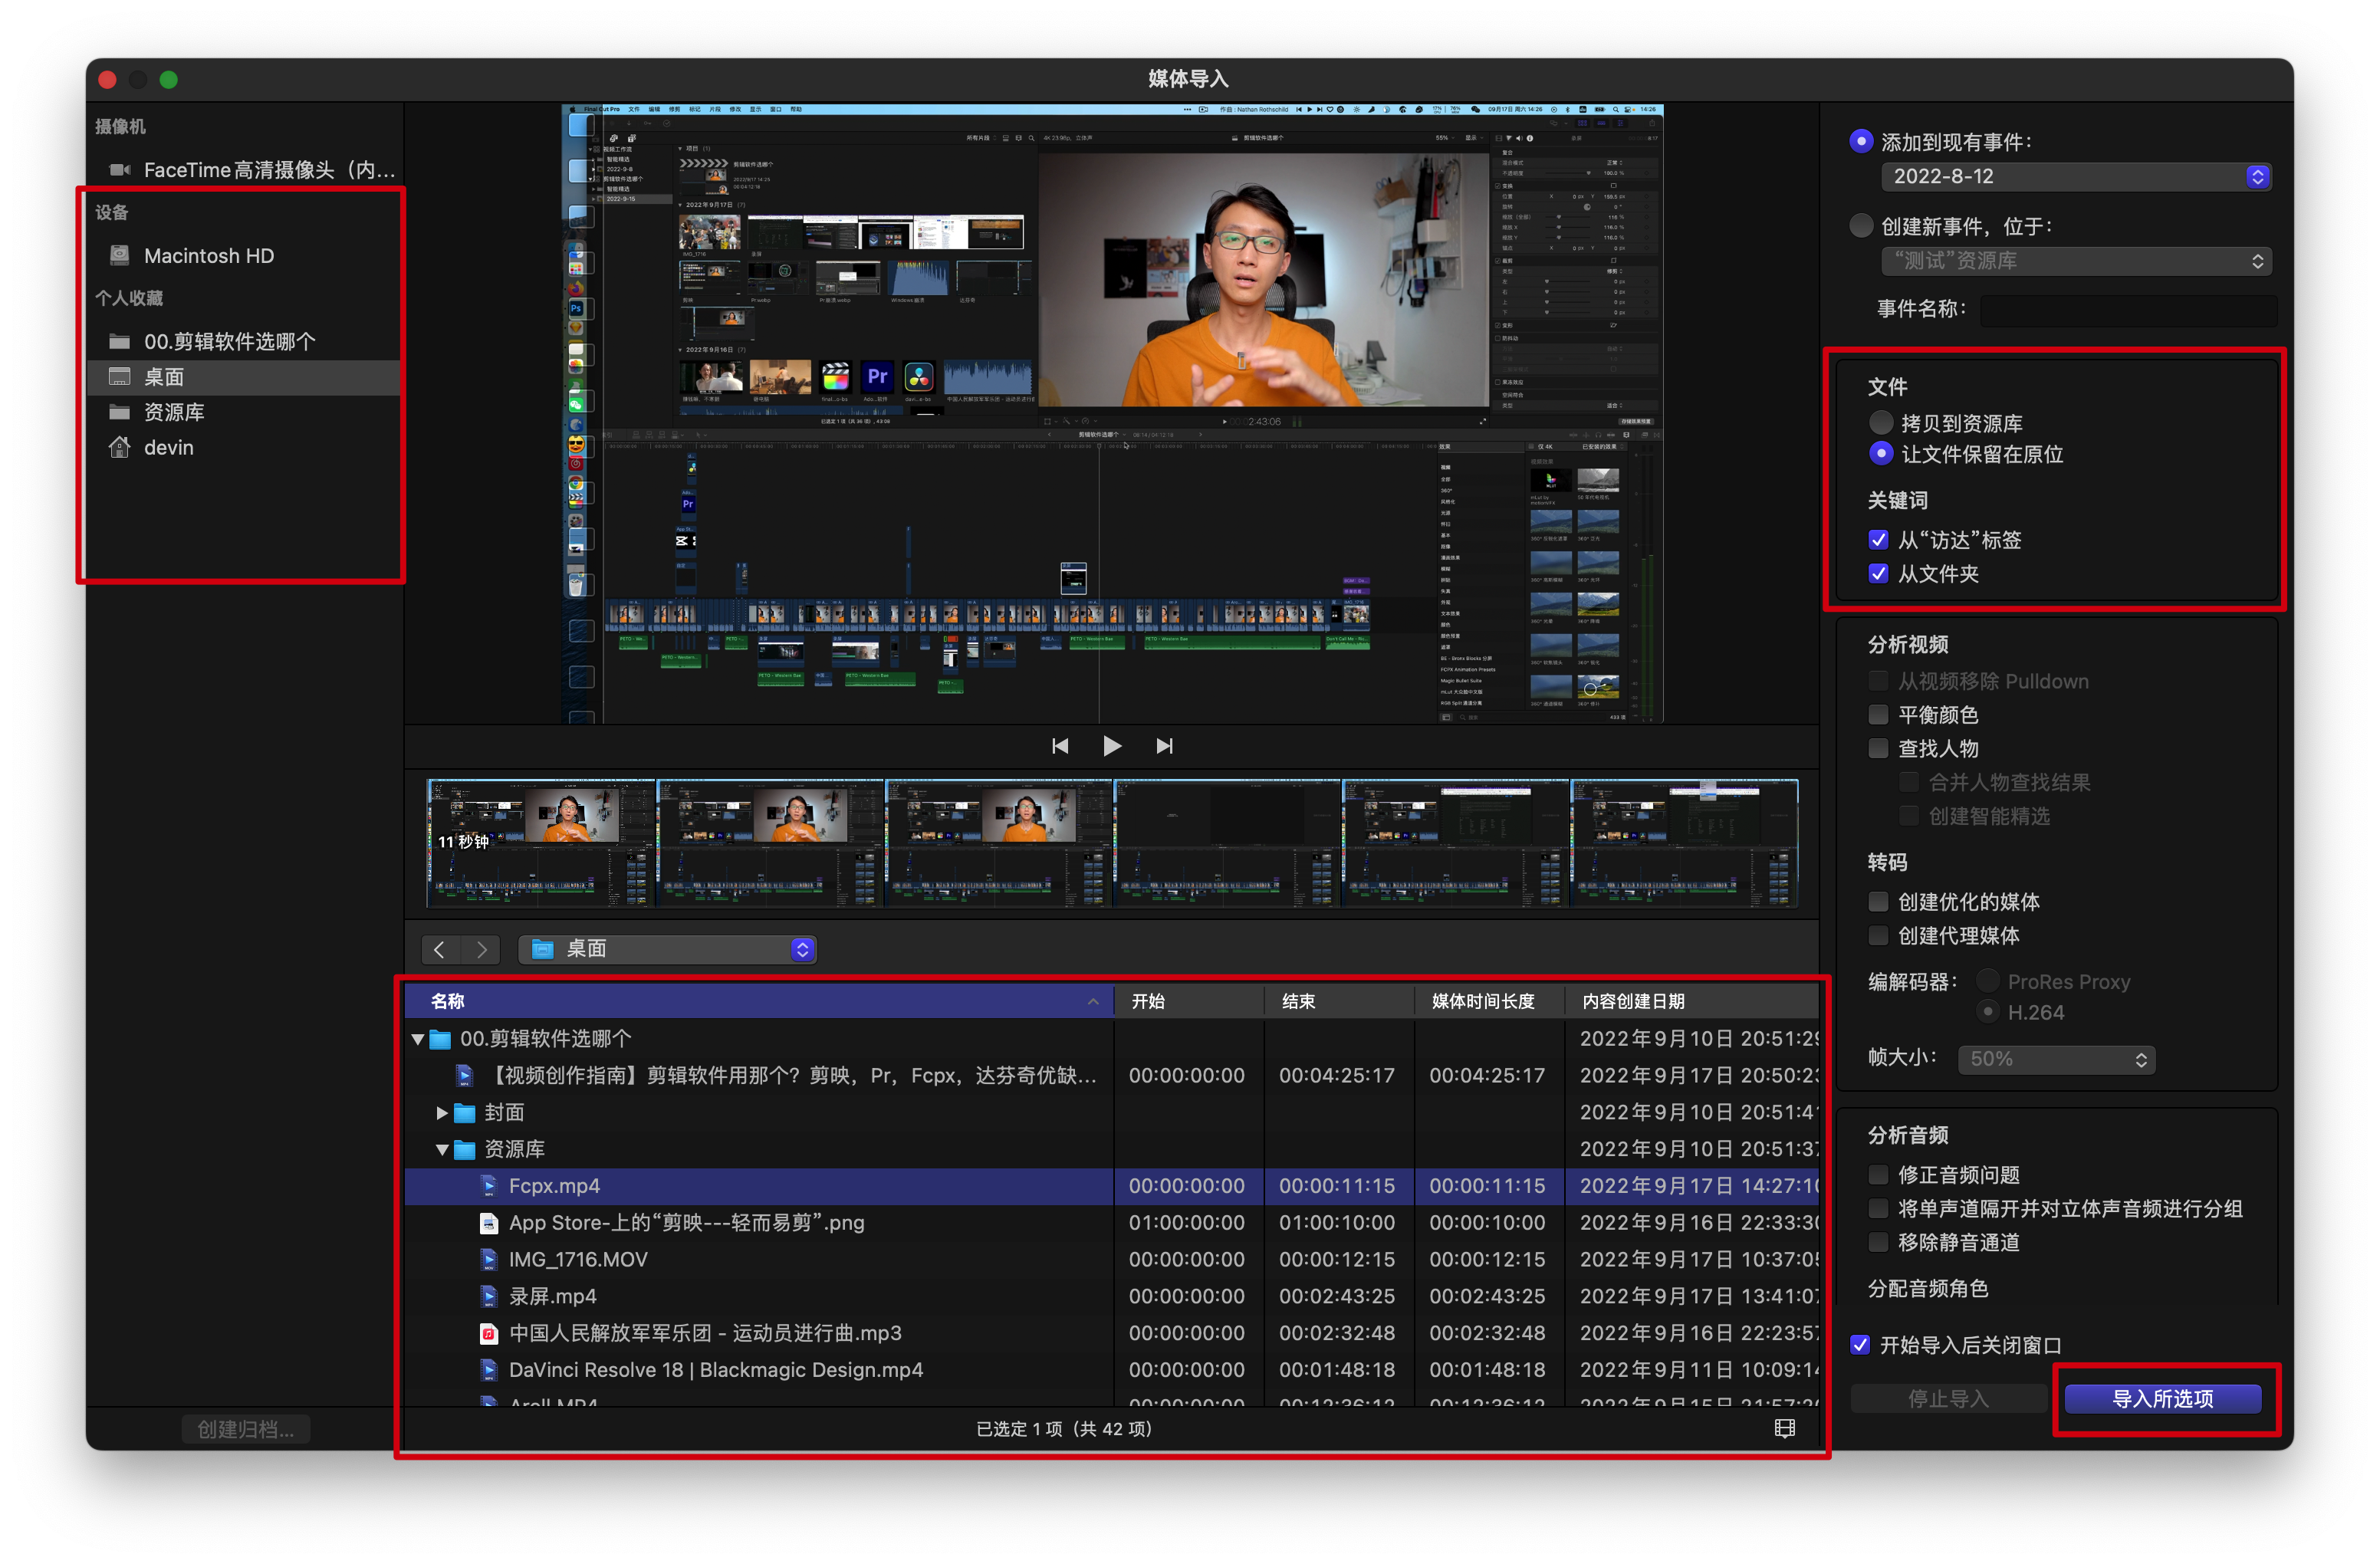The width and height of the screenshot is (2380, 1564).
Task: Go back with the left chevron button
Action: 440,949
